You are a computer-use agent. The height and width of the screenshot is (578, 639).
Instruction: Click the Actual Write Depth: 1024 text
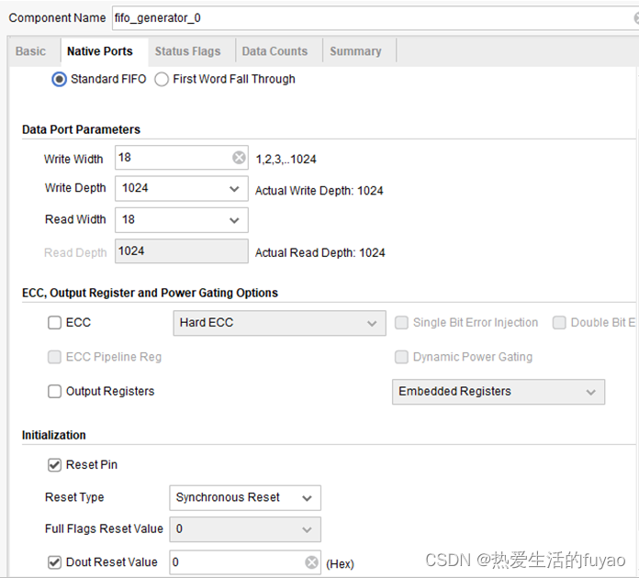coord(319,191)
